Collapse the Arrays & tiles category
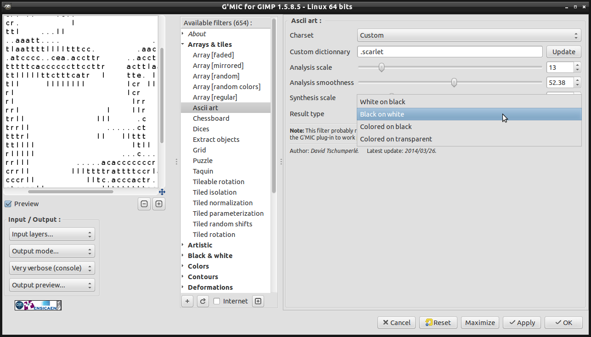 (183, 45)
